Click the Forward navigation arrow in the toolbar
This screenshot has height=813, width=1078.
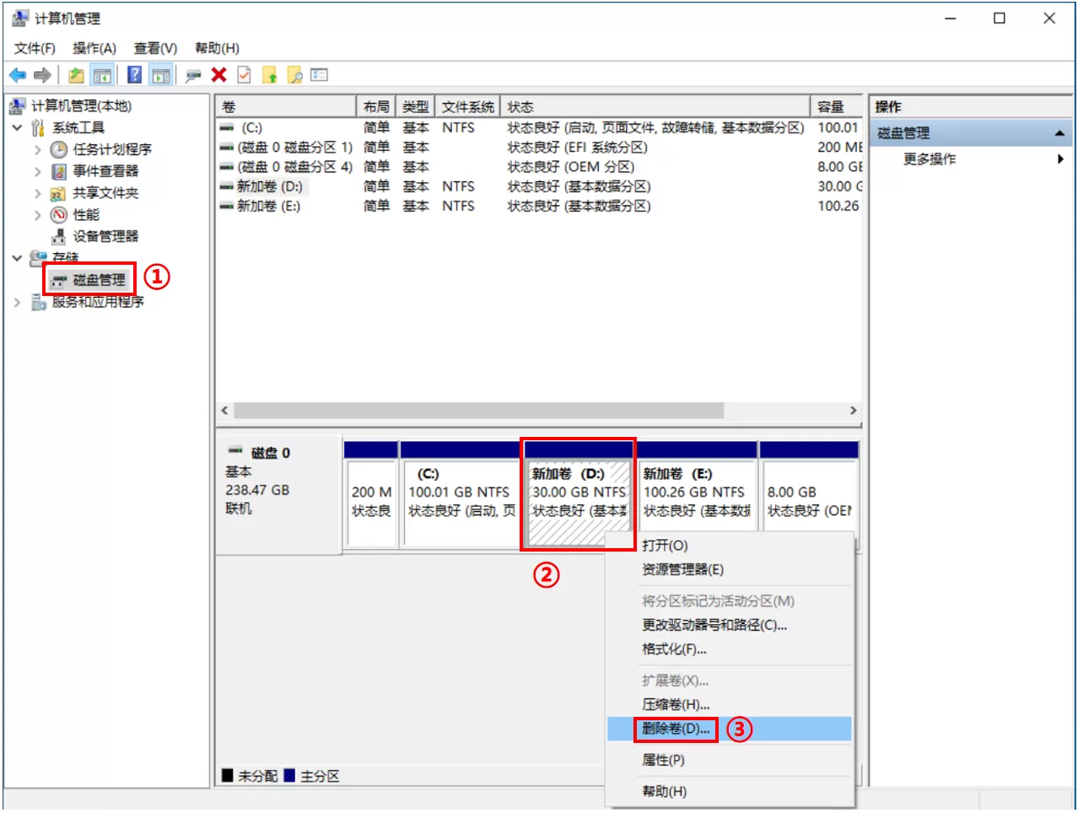(x=44, y=74)
